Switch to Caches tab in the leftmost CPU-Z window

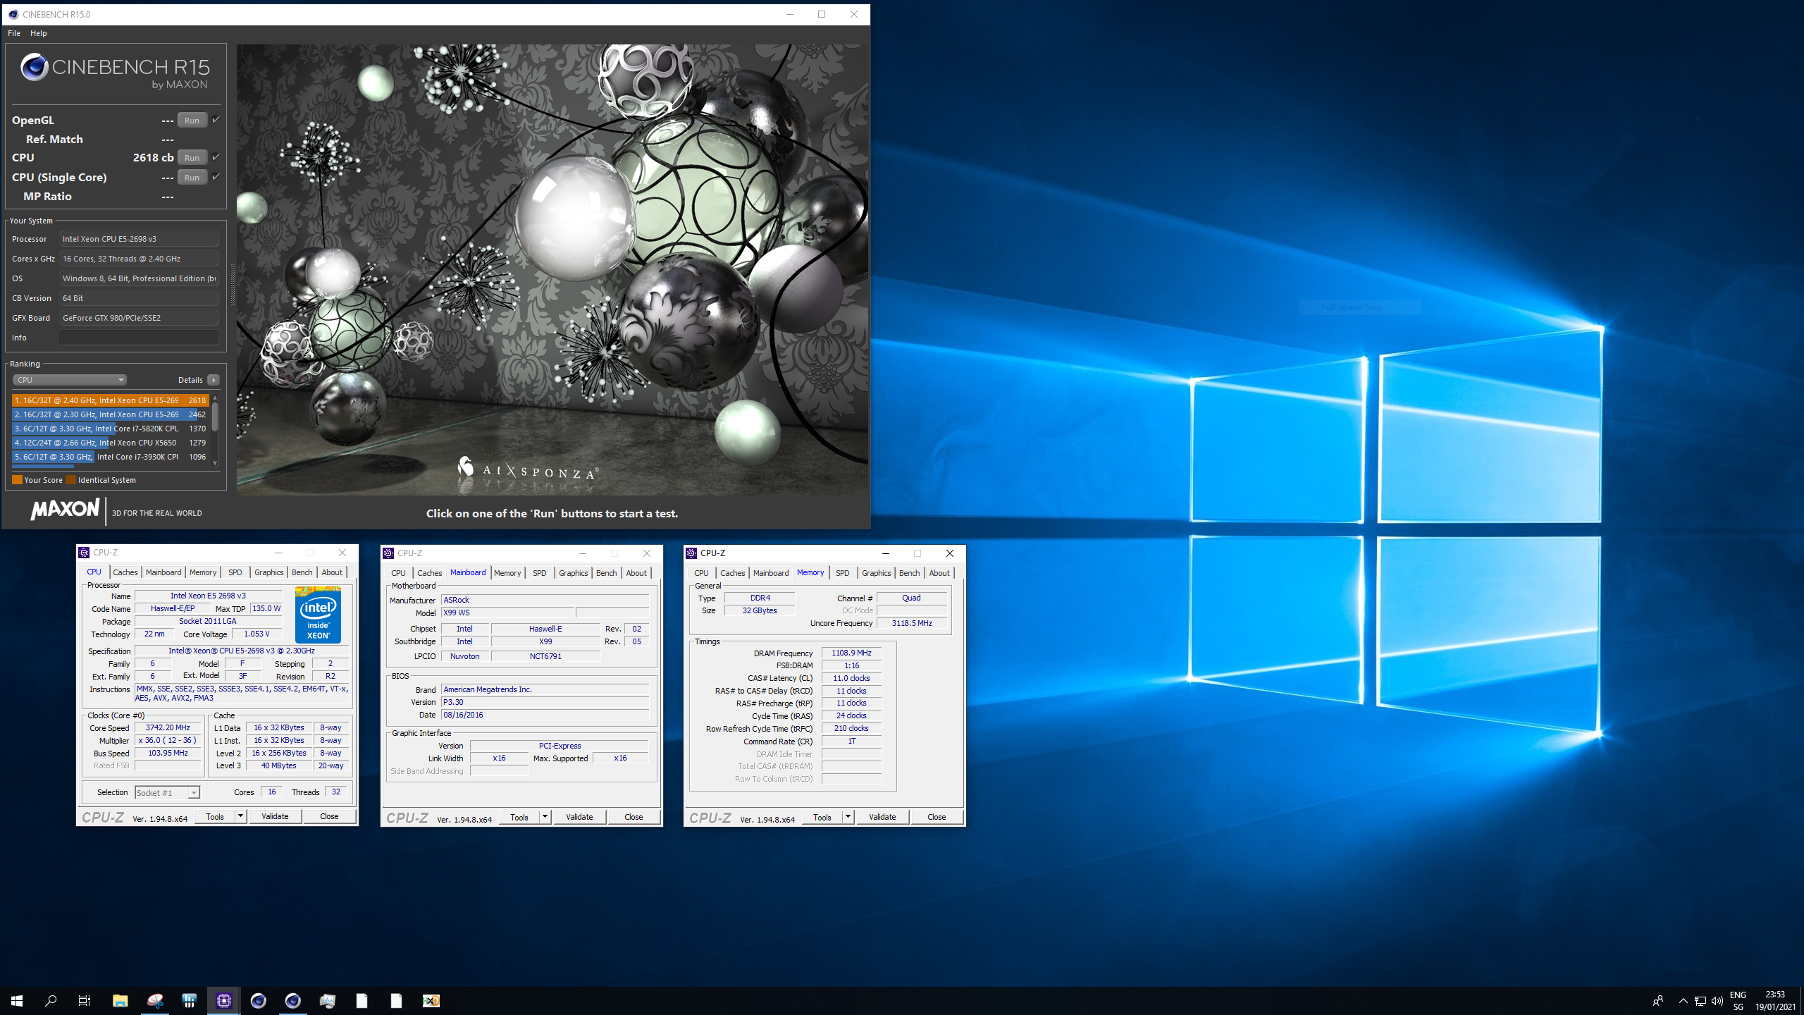(x=125, y=572)
